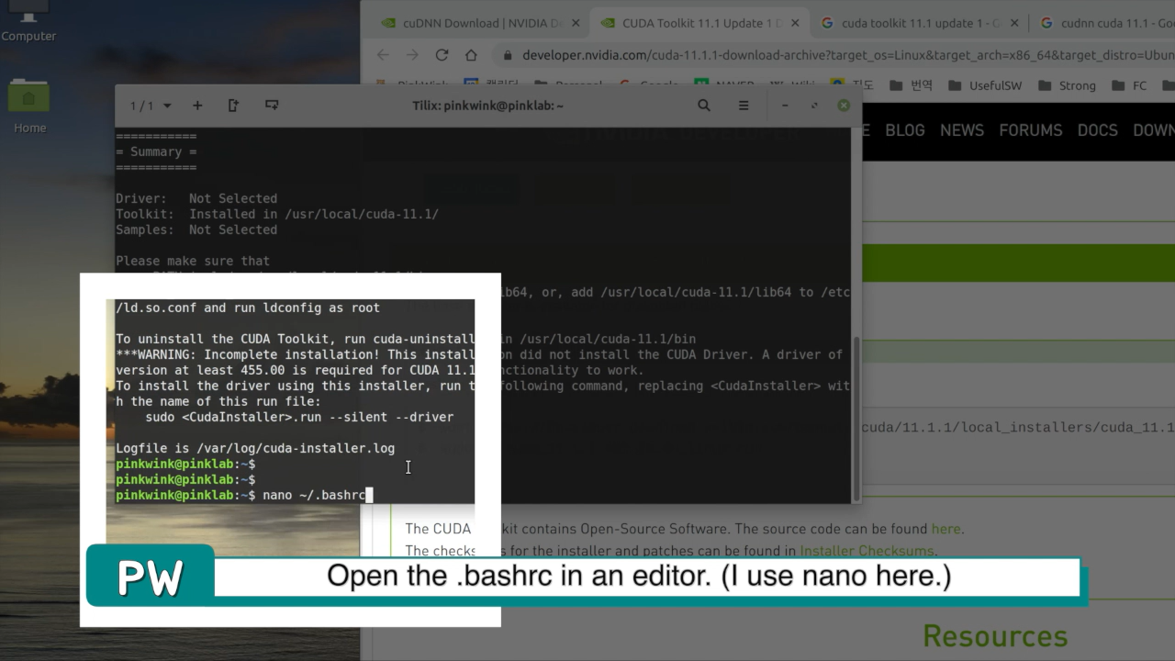The height and width of the screenshot is (661, 1175).
Task: Click 'Please make sure that' terminal line
Action: (x=193, y=261)
